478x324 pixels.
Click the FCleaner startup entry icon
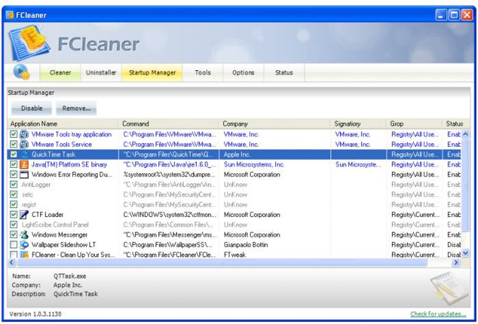click(24, 254)
